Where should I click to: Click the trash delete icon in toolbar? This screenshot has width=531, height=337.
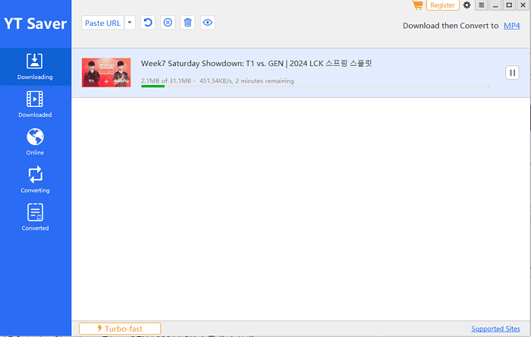pos(187,23)
